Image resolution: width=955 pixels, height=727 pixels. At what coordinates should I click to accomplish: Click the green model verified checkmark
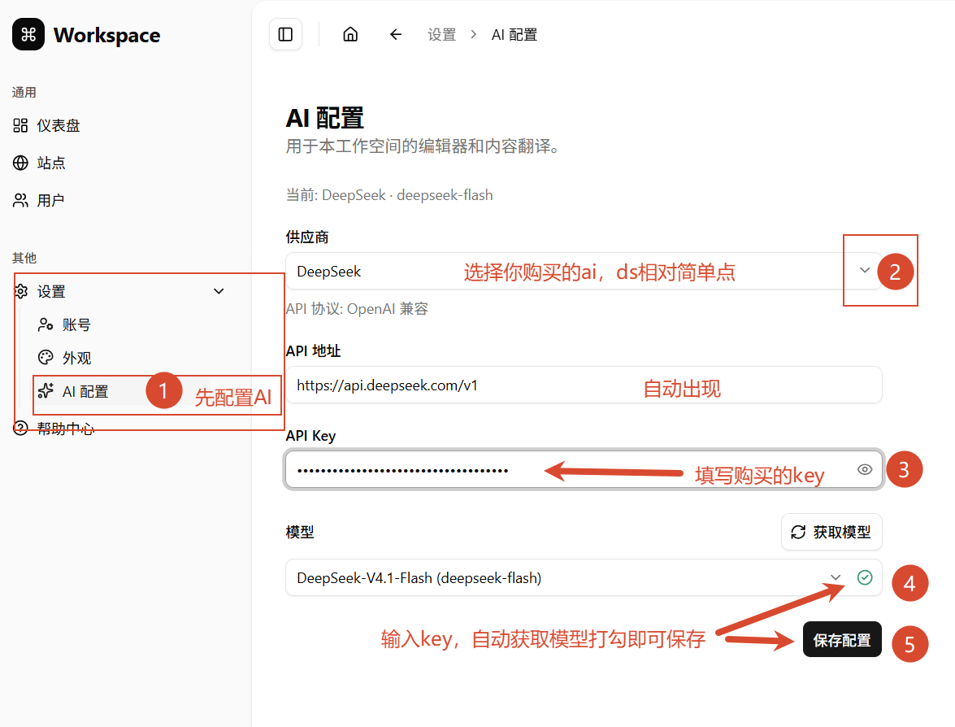click(x=865, y=577)
